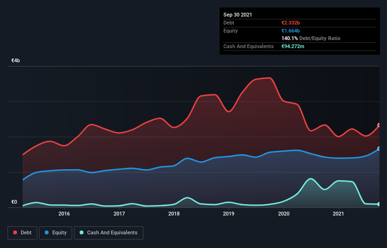
Task: Click the tooltip Equity row label
Action: pos(231,31)
